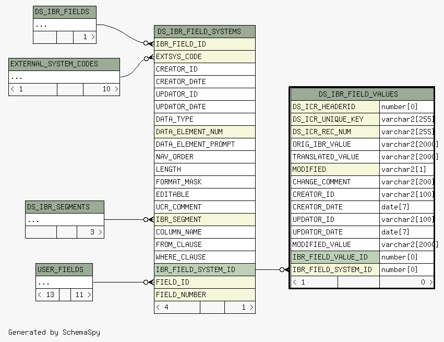Select DS_ICR_HEADERID column in DS_IBR_FIELD_VALUES
The width and height of the screenshot is (444, 342).
[335, 107]
